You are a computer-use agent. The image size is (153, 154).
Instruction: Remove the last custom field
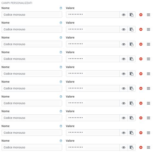(x=141, y=148)
